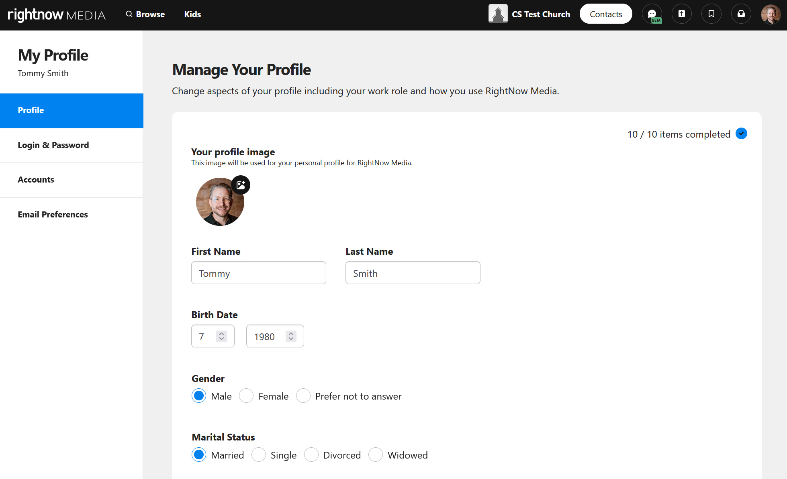Click birth year stepper arrows
Image resolution: width=787 pixels, height=479 pixels.
click(x=291, y=336)
